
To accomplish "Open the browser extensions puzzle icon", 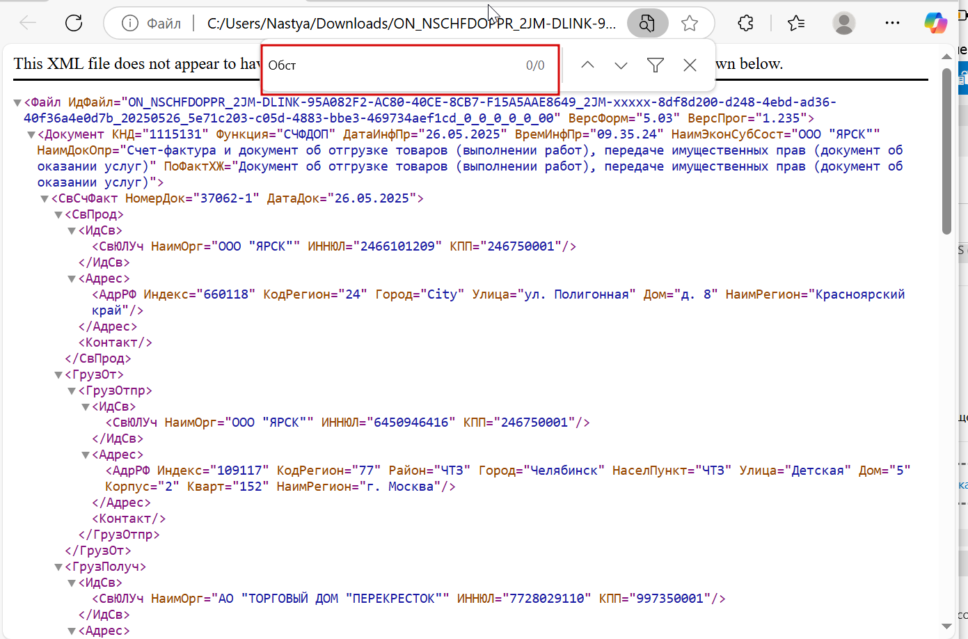I will (x=745, y=24).
